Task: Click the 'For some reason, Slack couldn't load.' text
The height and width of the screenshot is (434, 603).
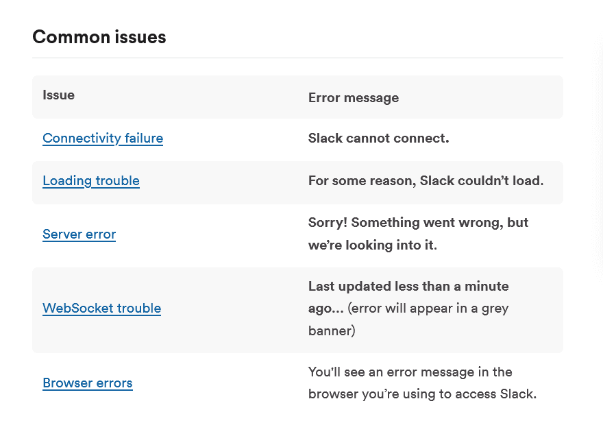Action: (426, 180)
